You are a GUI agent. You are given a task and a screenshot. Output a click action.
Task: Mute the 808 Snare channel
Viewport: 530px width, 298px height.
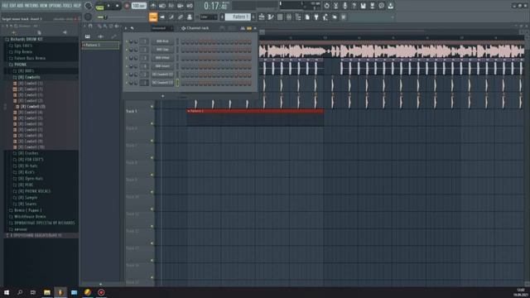pos(127,66)
